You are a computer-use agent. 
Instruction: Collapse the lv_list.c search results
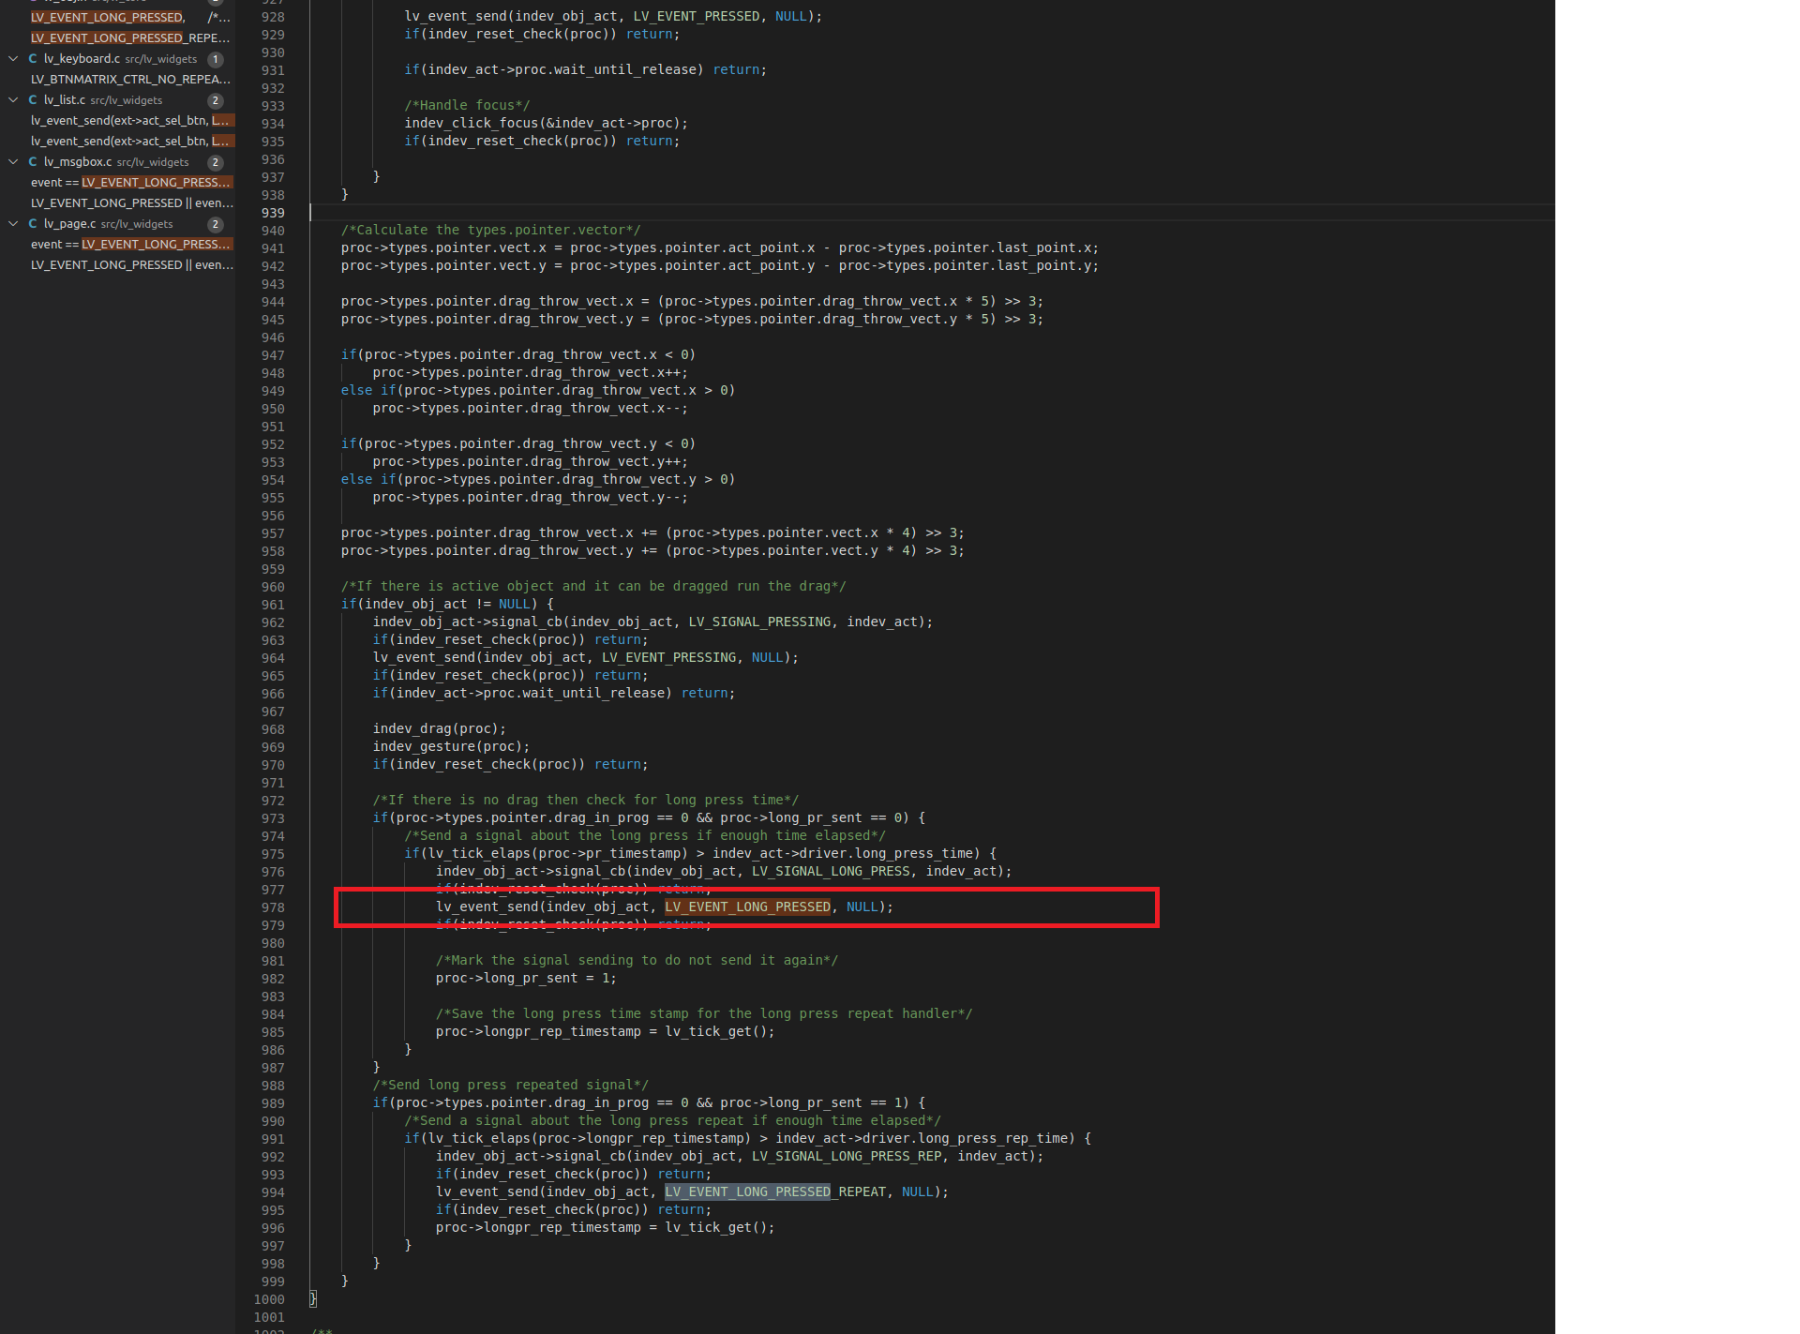(x=12, y=99)
